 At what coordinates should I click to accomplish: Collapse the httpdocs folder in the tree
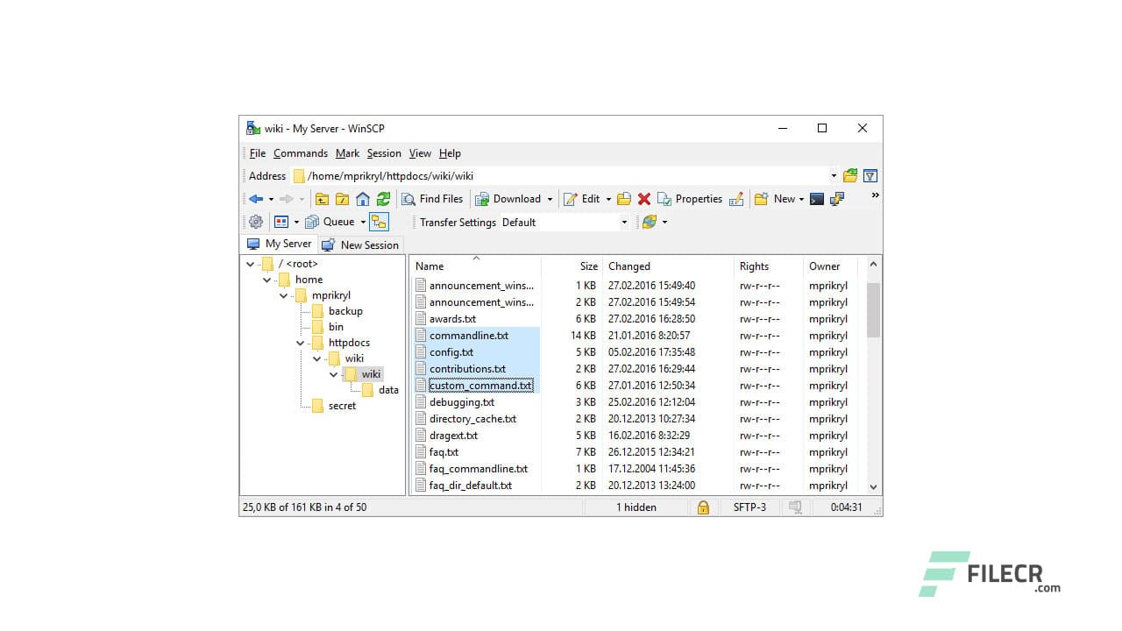301,342
